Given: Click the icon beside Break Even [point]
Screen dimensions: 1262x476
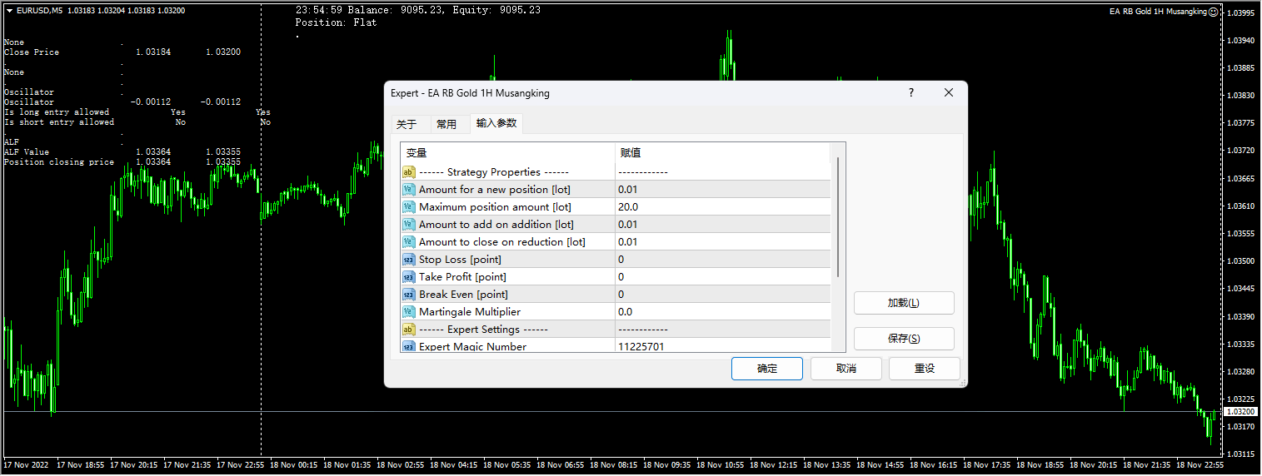Looking at the screenshot, I should (409, 295).
